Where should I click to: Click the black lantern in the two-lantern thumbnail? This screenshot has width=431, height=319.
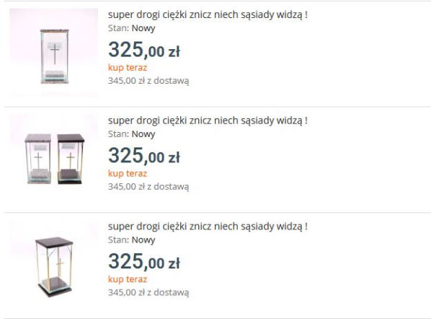(x=71, y=159)
